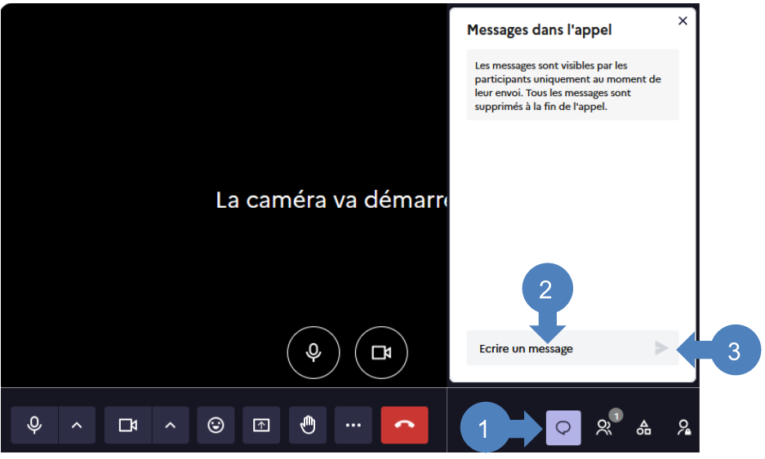The width and height of the screenshot is (765, 459).
Task: Close the Messages dans l'appel panel
Action: pos(683,21)
